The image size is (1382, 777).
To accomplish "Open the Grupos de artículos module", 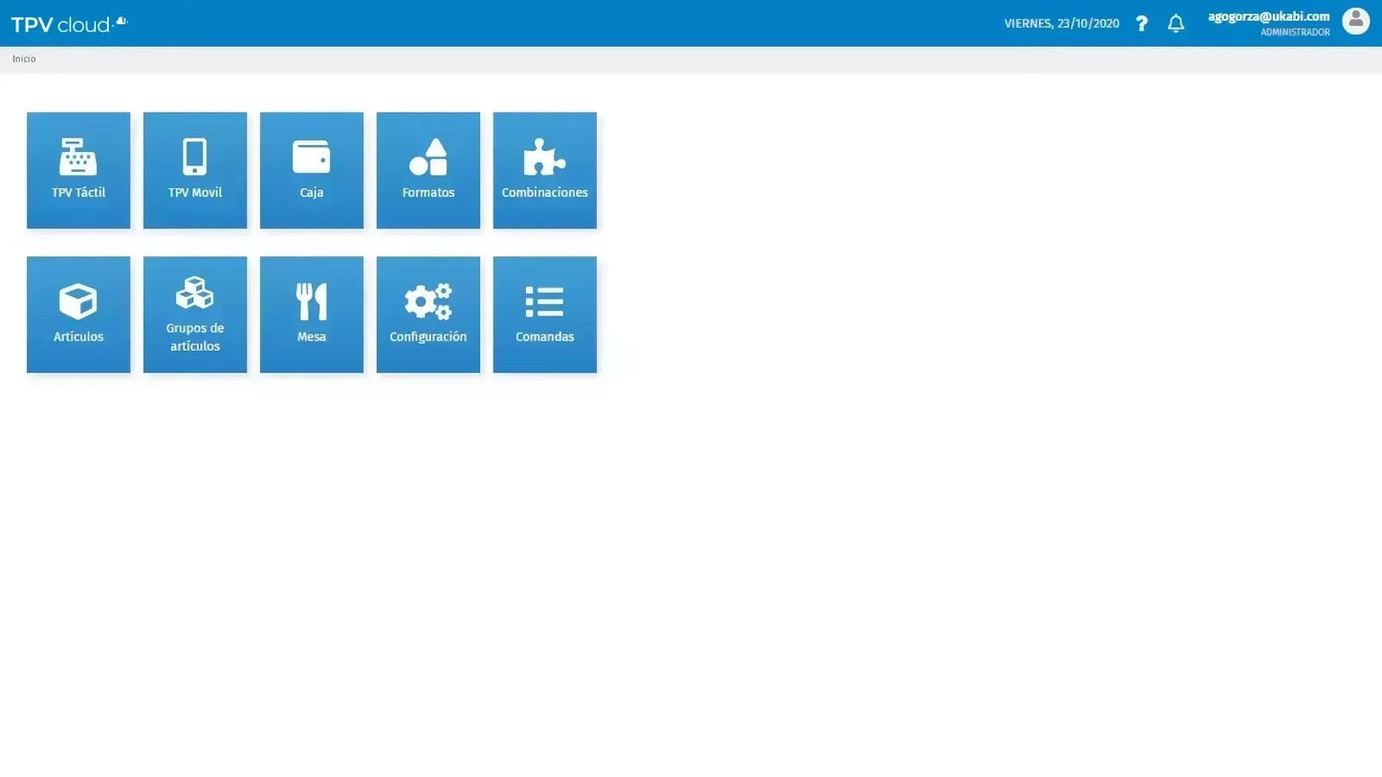I will tap(194, 314).
